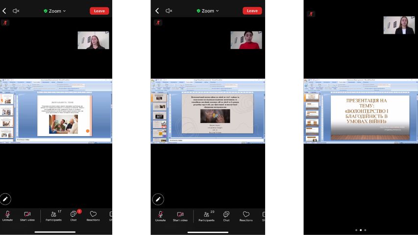Viewport: 418px width, 235px height.
Task: Open Zoom dropdown in 20-participant meeting
Action: pyautogui.click(x=208, y=11)
